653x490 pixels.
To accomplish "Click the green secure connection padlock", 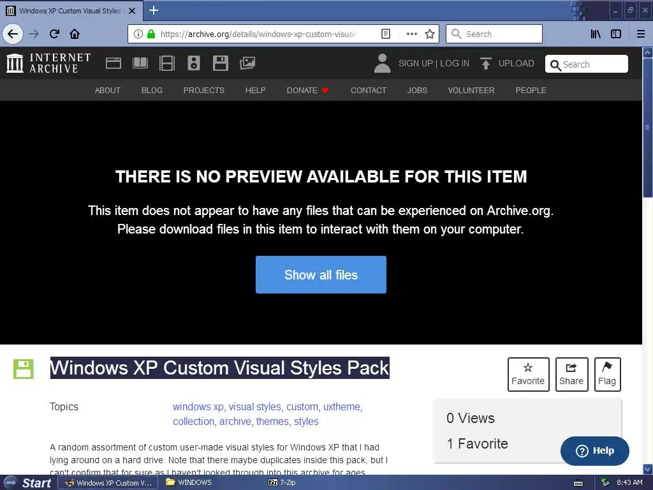I will pos(151,34).
